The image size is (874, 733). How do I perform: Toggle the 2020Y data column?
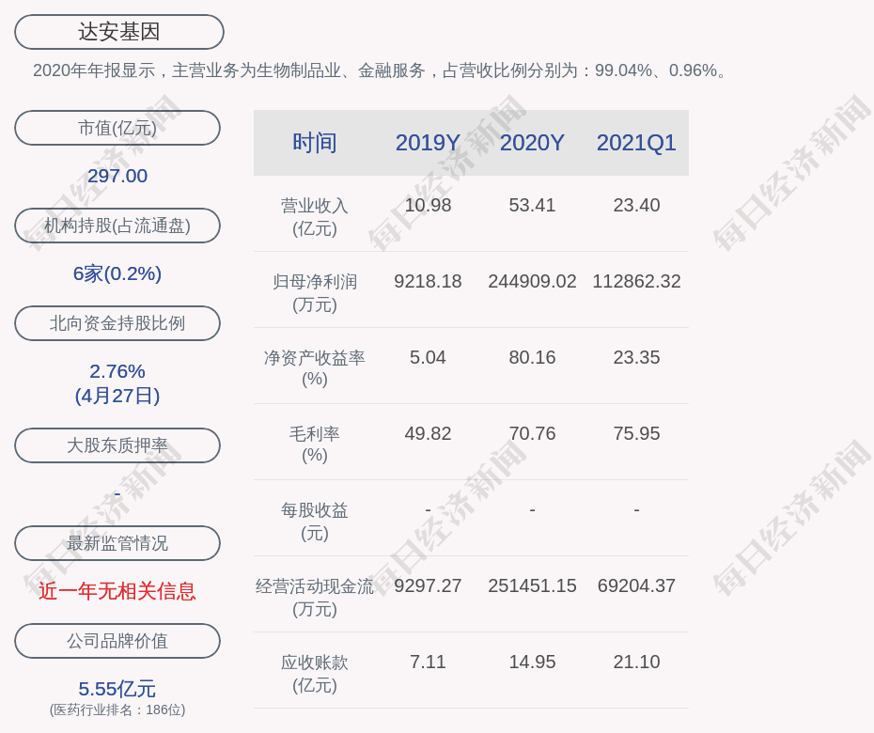(532, 142)
